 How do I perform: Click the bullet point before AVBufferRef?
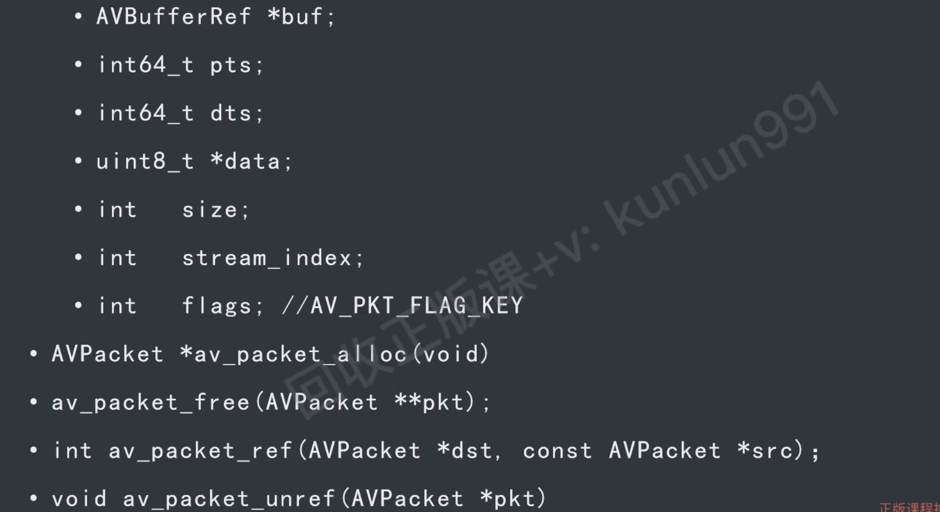click(78, 17)
